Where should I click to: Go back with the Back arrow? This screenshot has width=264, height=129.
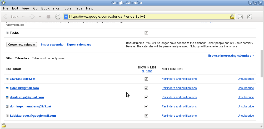[x=11, y=17]
